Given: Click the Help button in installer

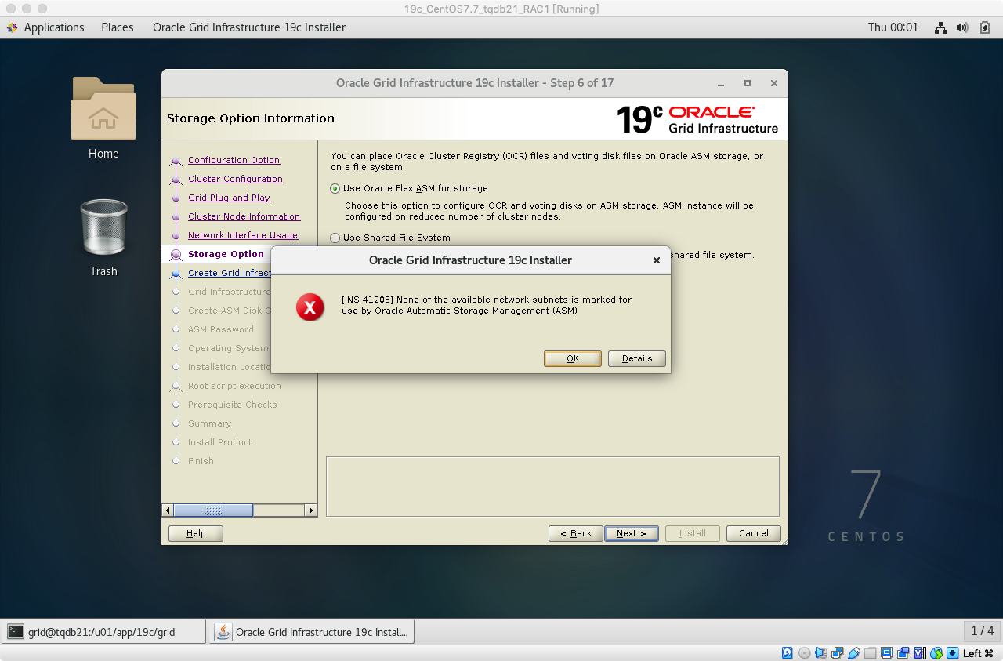Looking at the screenshot, I should (x=196, y=533).
